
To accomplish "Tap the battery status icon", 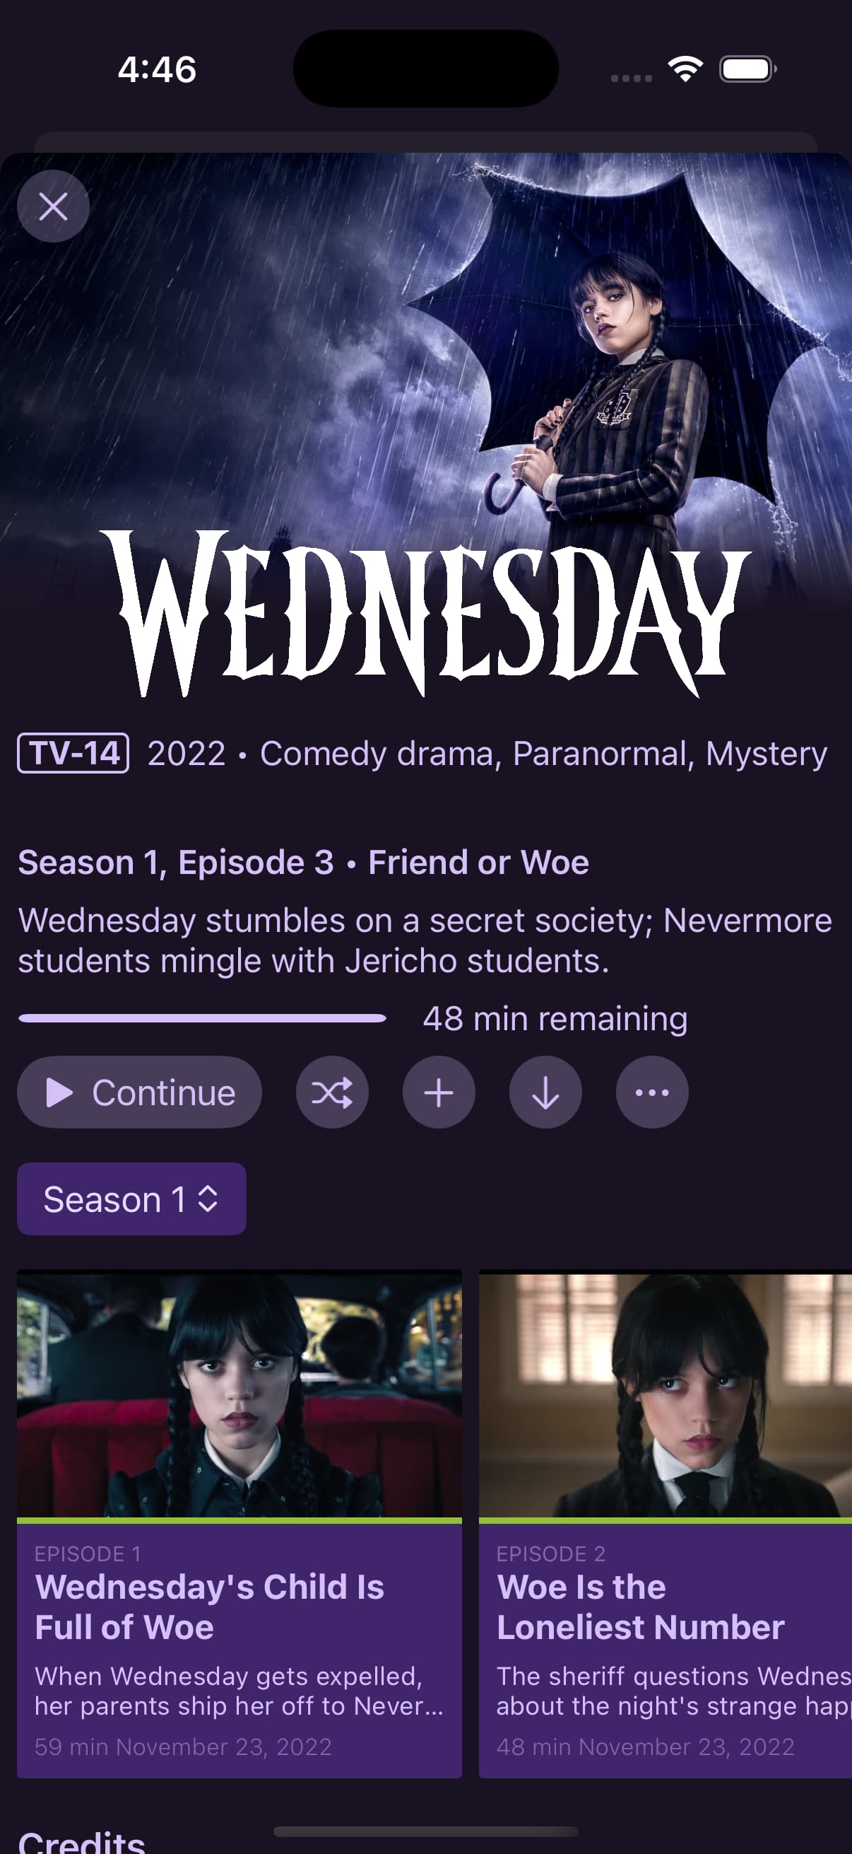I will [747, 69].
